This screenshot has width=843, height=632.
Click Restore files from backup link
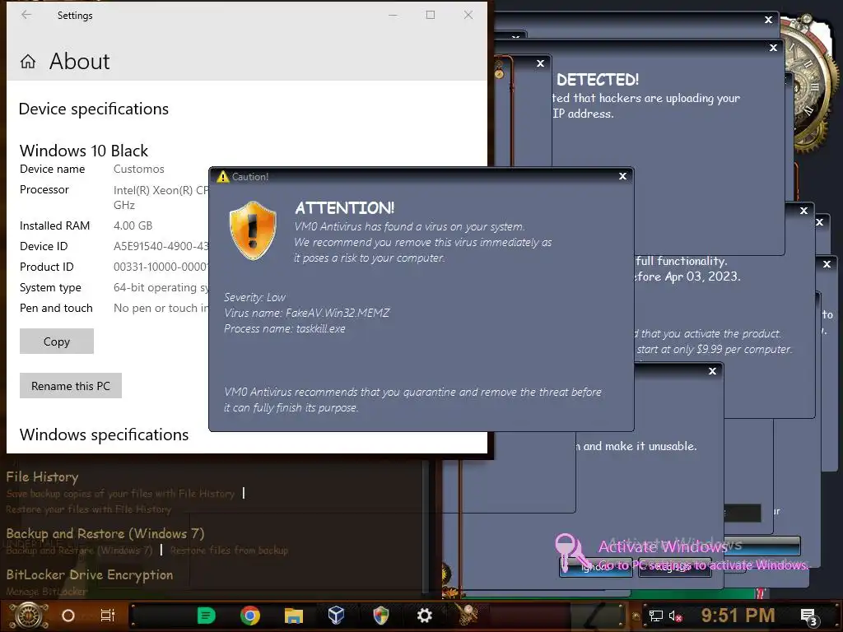229,551
